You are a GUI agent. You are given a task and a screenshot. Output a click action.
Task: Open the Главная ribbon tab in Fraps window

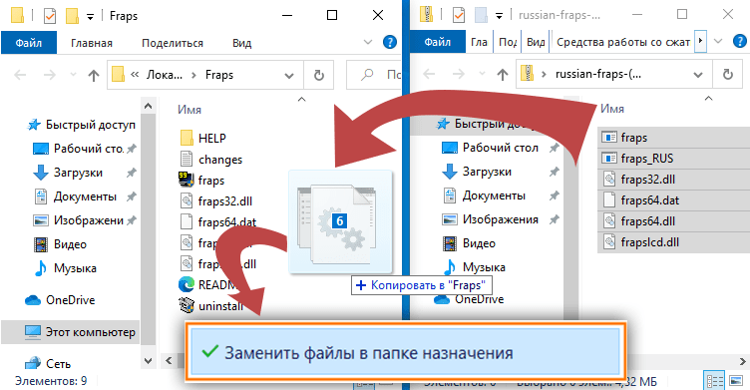[x=92, y=43]
